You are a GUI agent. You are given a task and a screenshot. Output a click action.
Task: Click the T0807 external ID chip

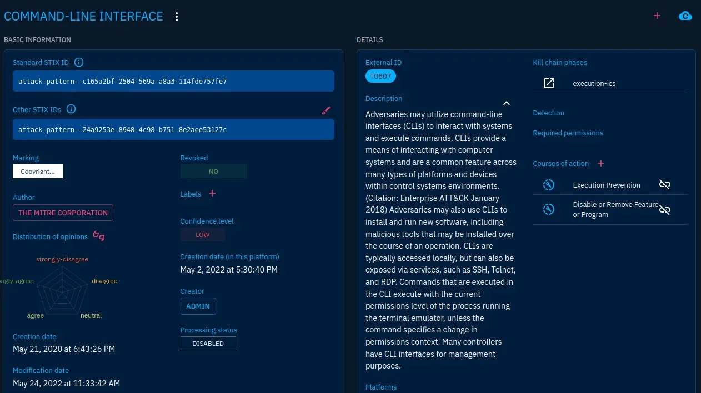point(380,77)
